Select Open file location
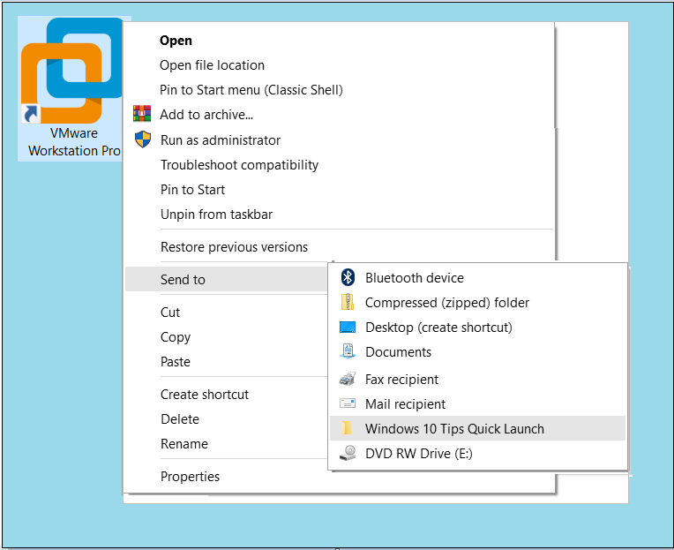The image size is (674, 550). 339,65
